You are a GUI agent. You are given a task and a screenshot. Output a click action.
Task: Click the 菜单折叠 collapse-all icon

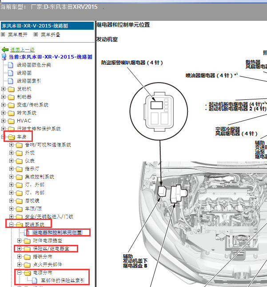(36, 35)
